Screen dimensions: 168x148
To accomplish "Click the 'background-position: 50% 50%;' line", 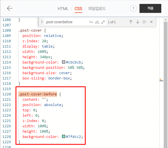I will click(x=53, y=68).
